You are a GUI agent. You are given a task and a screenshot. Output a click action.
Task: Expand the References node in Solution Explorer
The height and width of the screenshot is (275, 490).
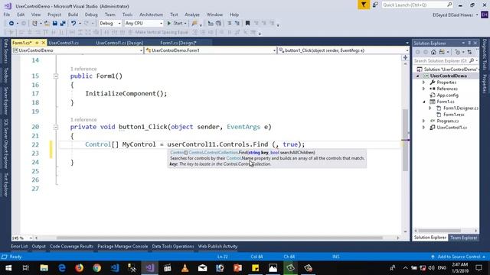(423, 89)
